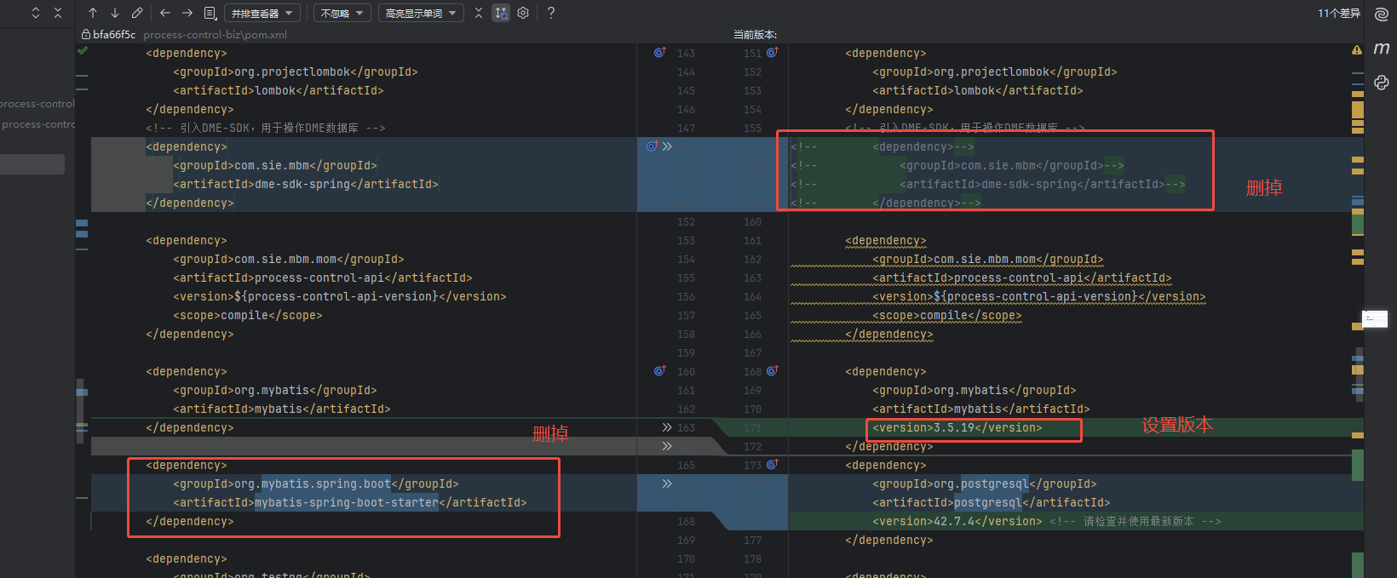The width and height of the screenshot is (1397, 578).
Task: Open the 高亮显示单词 highlight mode dropdown
Action: click(x=420, y=13)
